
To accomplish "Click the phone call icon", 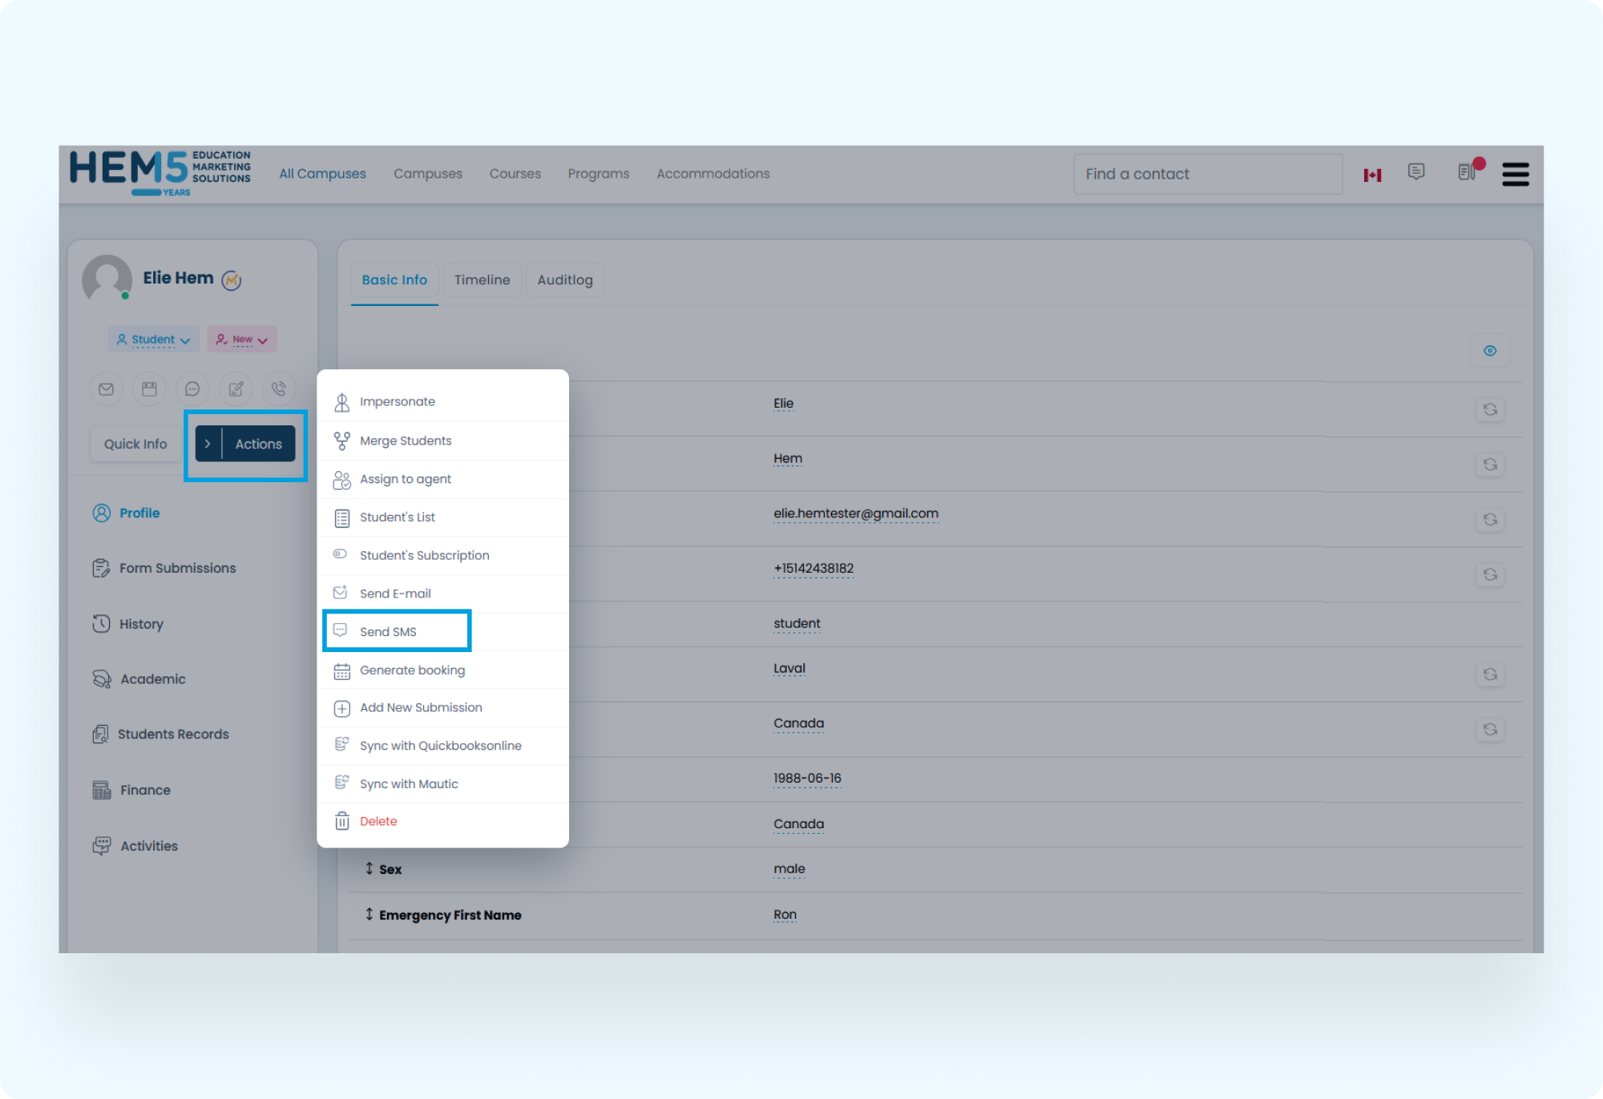I will [x=279, y=389].
